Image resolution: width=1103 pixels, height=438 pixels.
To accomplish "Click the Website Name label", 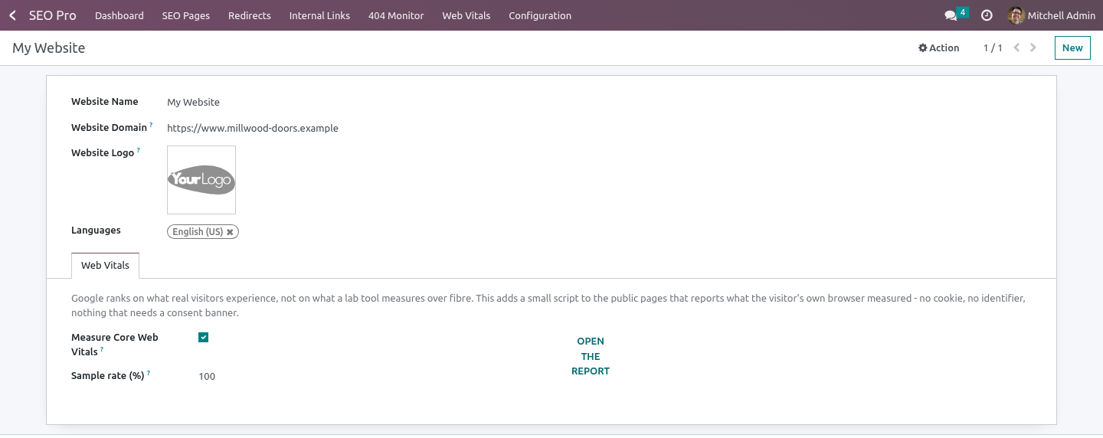I will point(105,101).
